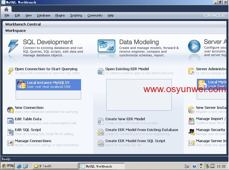This screenshot has width=229, height=170.
Task: Click the second quick launch refresh icon
Action: click(25, 166)
